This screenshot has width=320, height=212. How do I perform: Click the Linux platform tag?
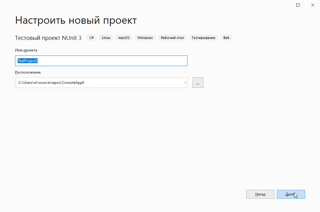[106, 38]
